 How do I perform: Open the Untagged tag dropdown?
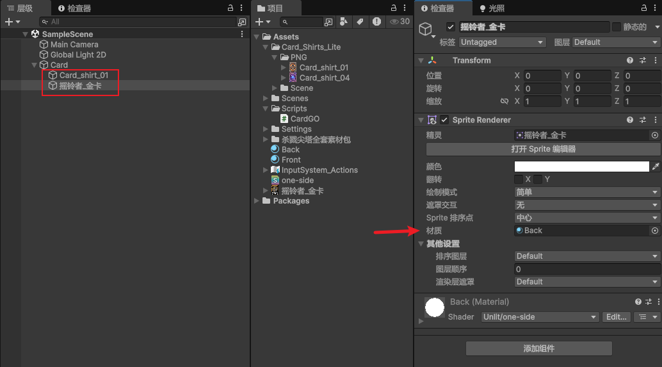(x=503, y=42)
